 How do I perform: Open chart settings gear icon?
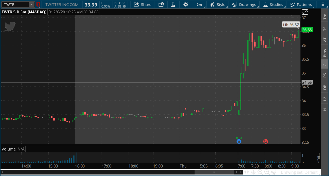click(186, 4)
